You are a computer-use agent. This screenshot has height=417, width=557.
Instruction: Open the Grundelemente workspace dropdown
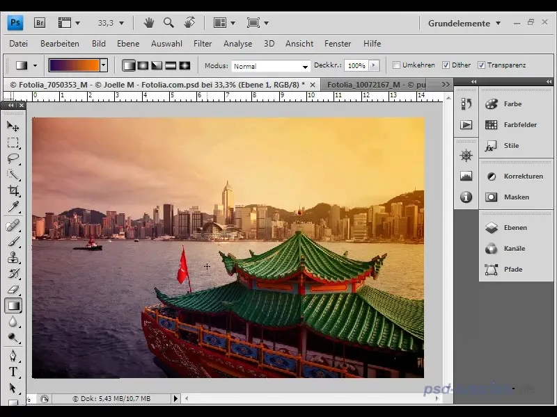click(464, 24)
